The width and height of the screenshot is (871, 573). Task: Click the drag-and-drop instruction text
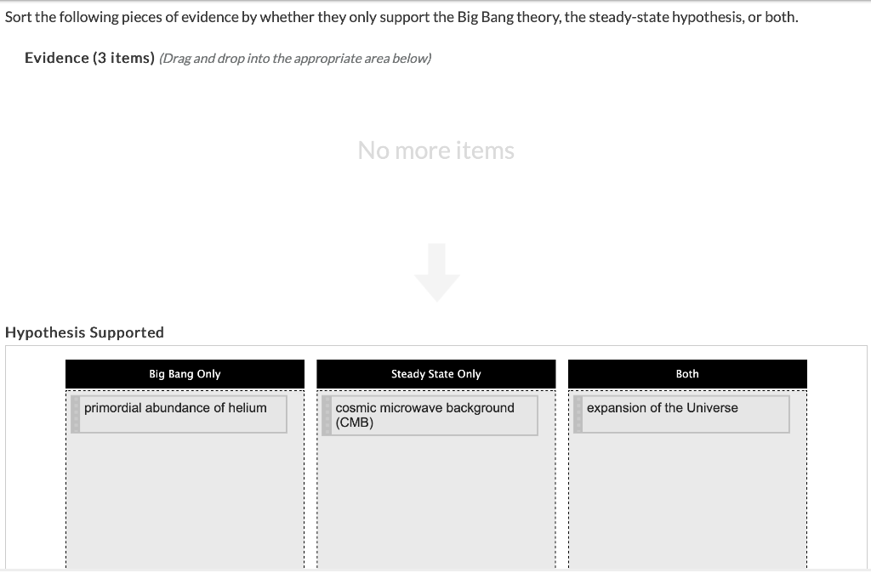[293, 59]
